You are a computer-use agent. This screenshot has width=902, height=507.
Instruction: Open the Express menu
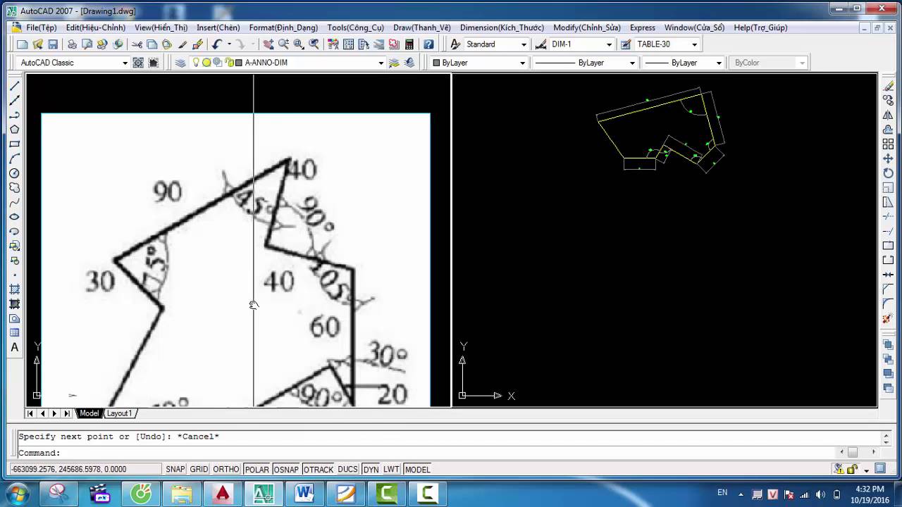coord(643,27)
